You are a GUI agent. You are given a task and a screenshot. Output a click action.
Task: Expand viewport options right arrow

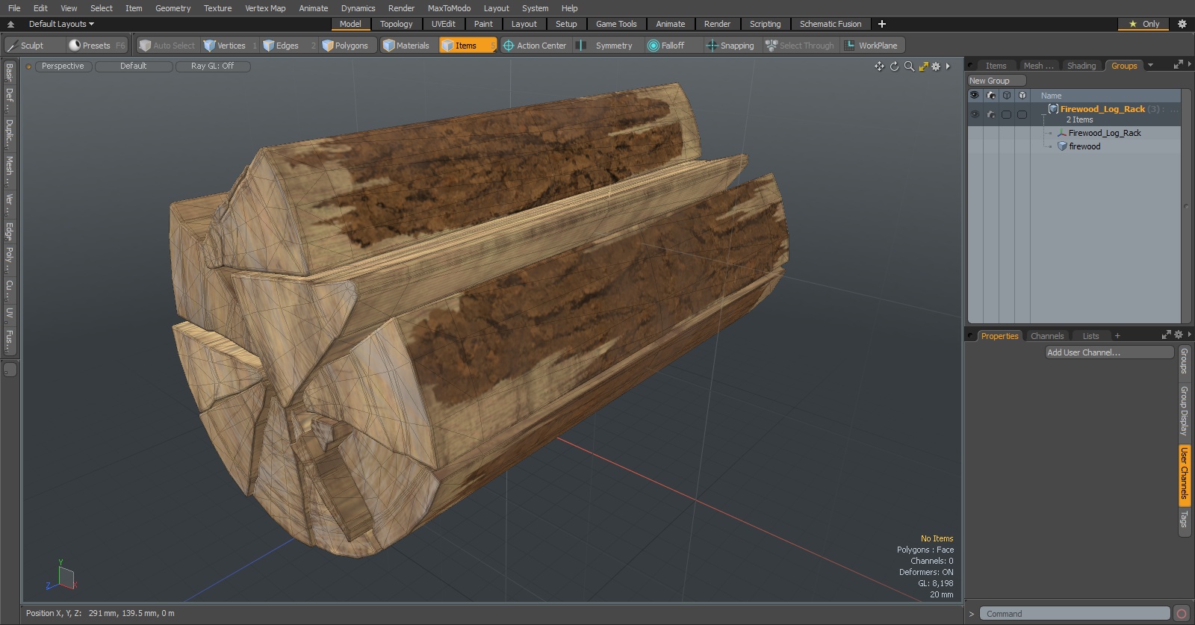949,66
